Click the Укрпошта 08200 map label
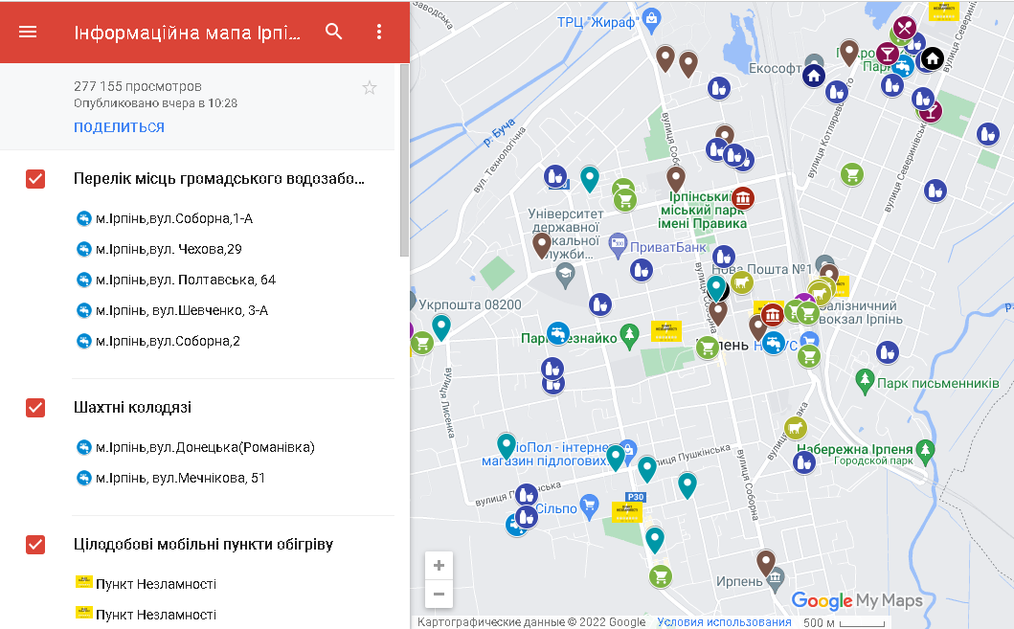Screen dimensions: 1014x629 [470, 304]
